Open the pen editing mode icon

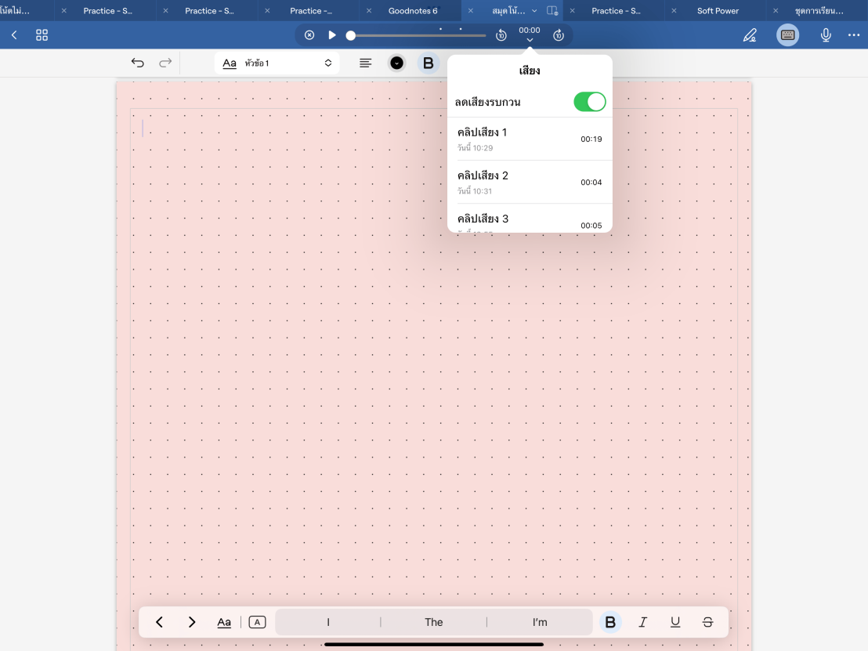click(750, 34)
